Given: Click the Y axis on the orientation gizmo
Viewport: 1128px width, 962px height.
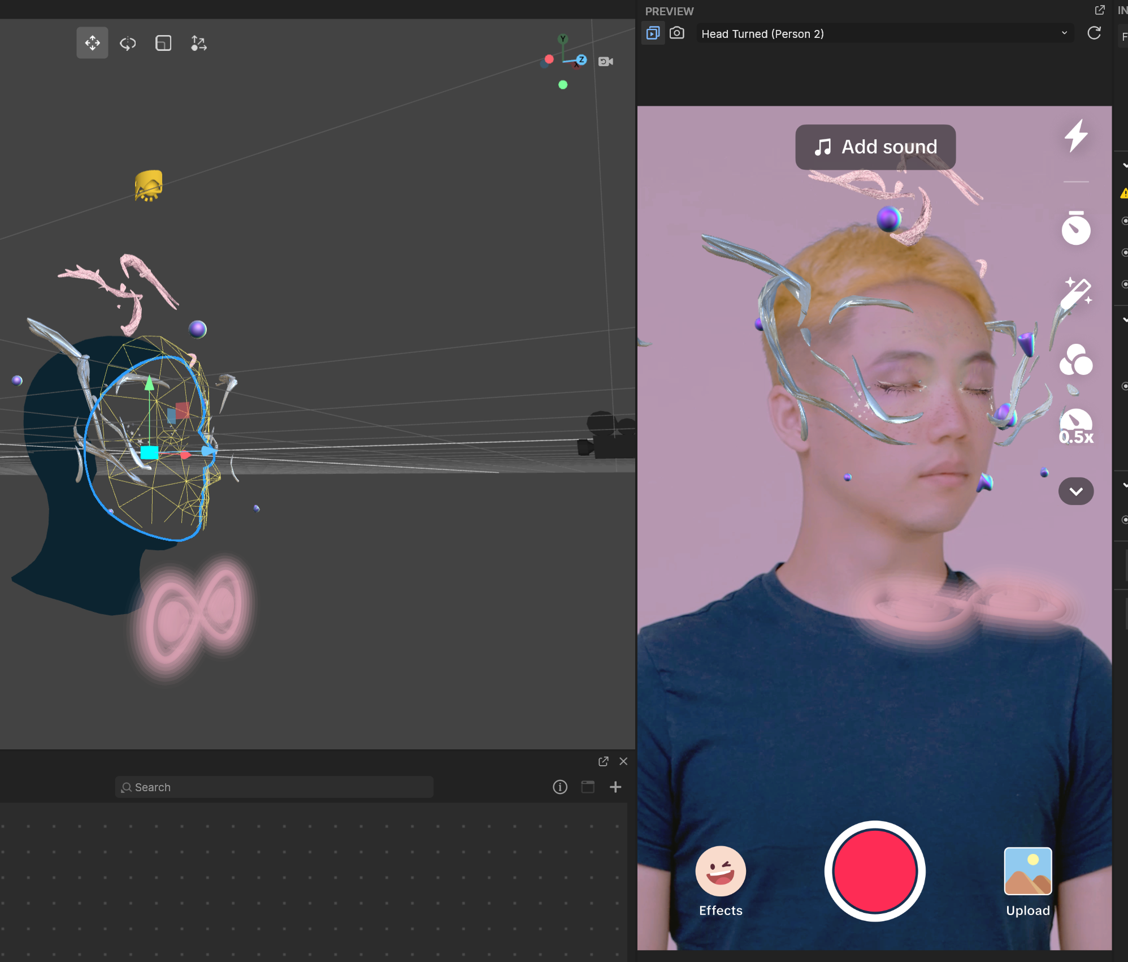Looking at the screenshot, I should coord(562,39).
